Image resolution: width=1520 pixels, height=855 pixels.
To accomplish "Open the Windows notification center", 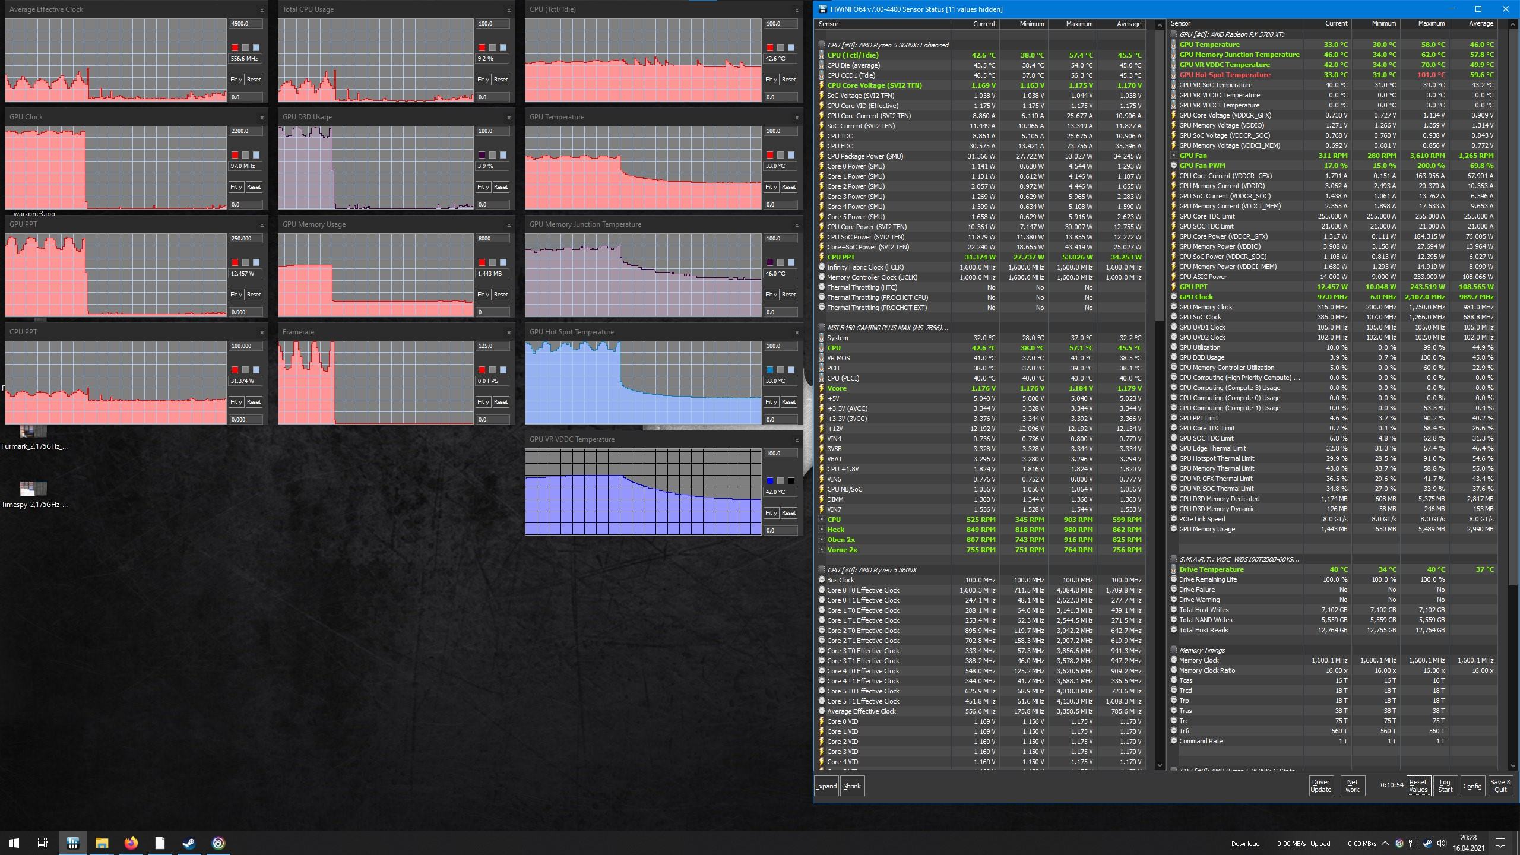I will click(x=1500, y=843).
